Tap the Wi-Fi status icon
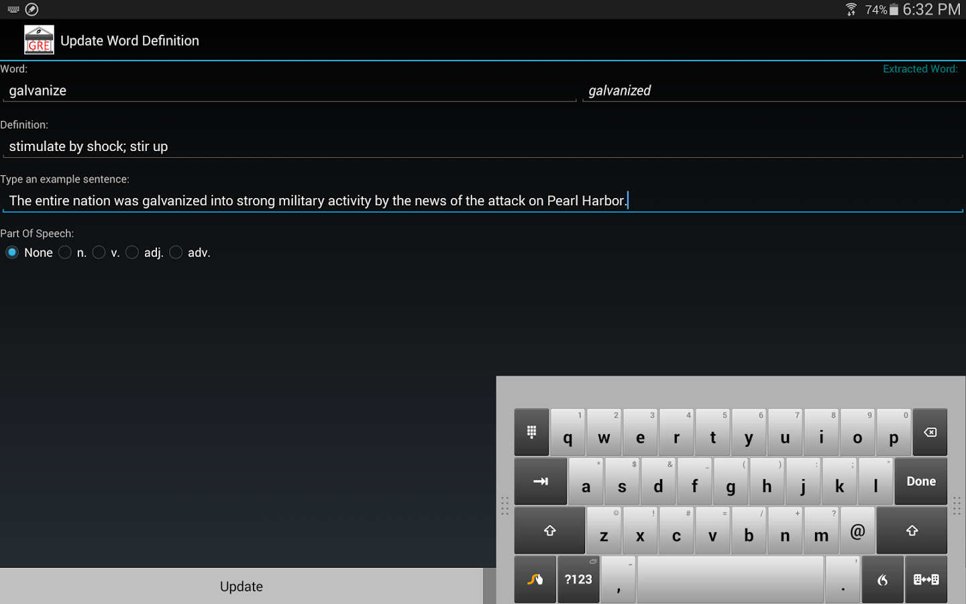This screenshot has width=966, height=604. point(851,9)
